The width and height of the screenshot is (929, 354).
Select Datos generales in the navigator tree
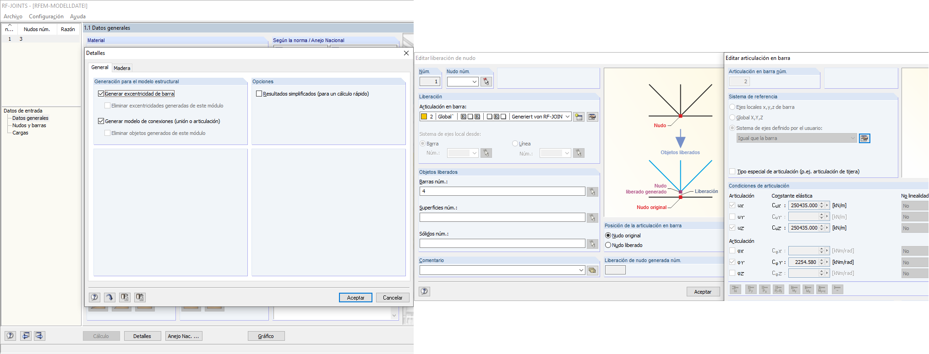point(30,118)
